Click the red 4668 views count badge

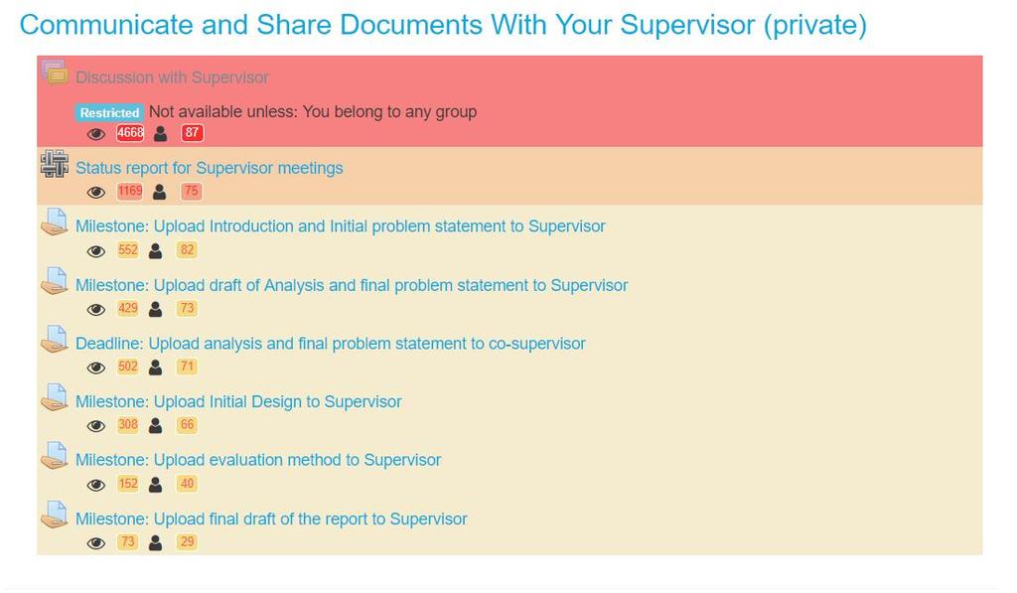pos(130,133)
